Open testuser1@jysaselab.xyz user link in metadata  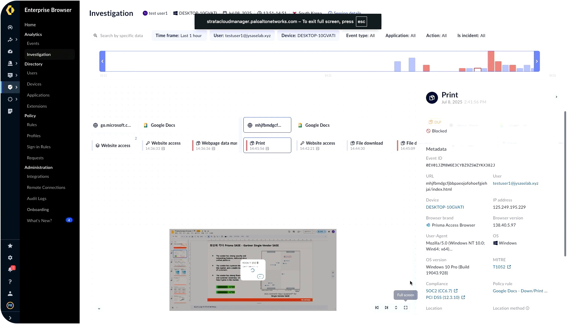[516, 183]
